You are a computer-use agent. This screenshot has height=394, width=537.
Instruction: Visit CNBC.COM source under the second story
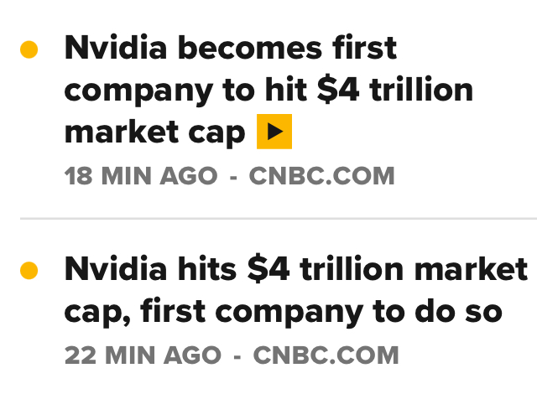pos(326,355)
